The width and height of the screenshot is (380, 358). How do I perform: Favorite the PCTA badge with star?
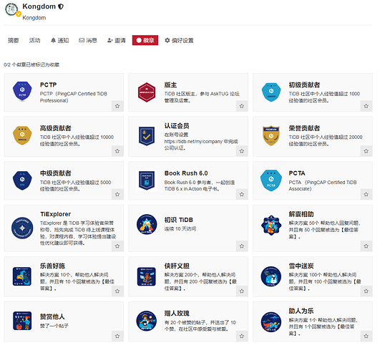pos(366,194)
